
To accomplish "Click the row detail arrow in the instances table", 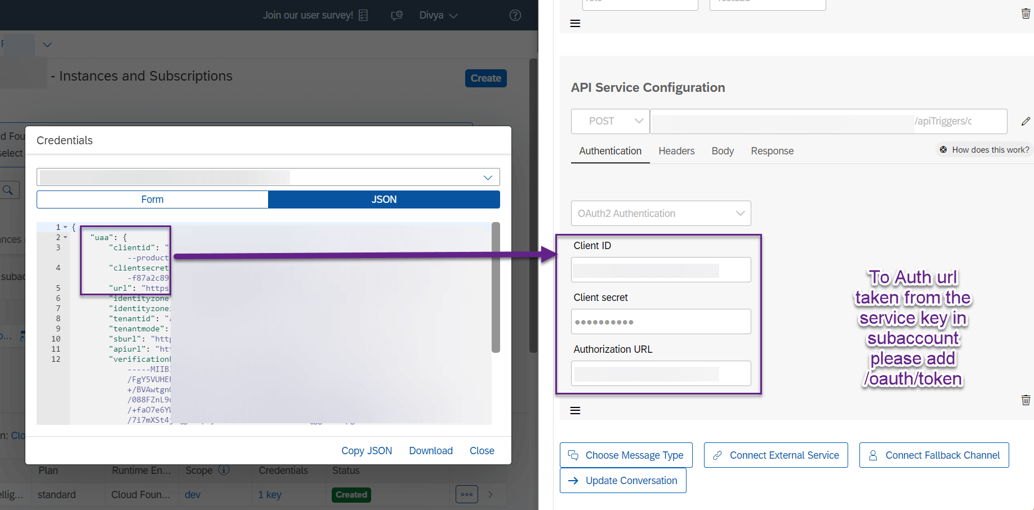I will [490, 494].
